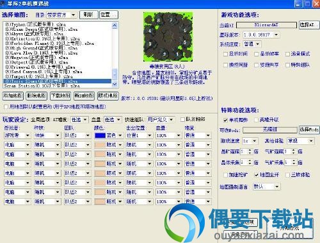Open the AI难度 global option dropdown

[79, 119]
